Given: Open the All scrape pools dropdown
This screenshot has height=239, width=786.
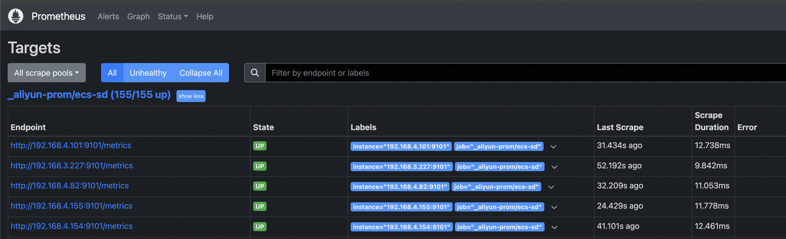Looking at the screenshot, I should pyautogui.click(x=47, y=73).
